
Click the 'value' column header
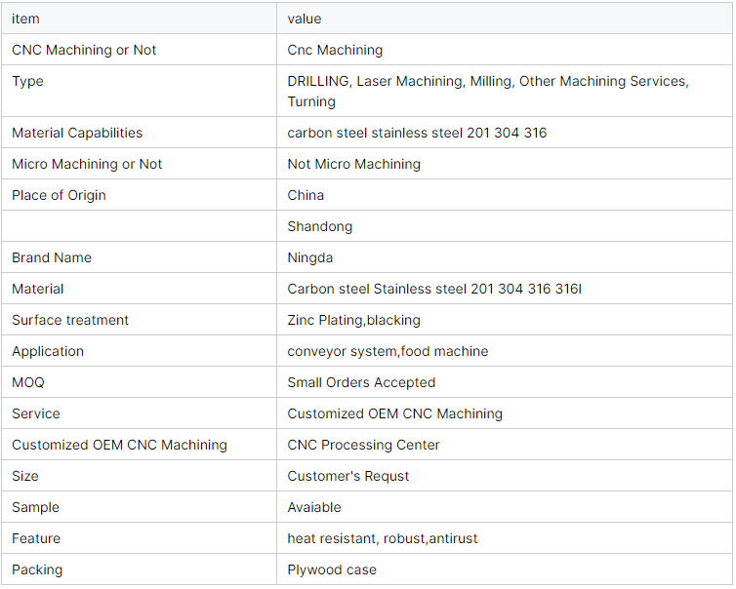[x=305, y=19]
